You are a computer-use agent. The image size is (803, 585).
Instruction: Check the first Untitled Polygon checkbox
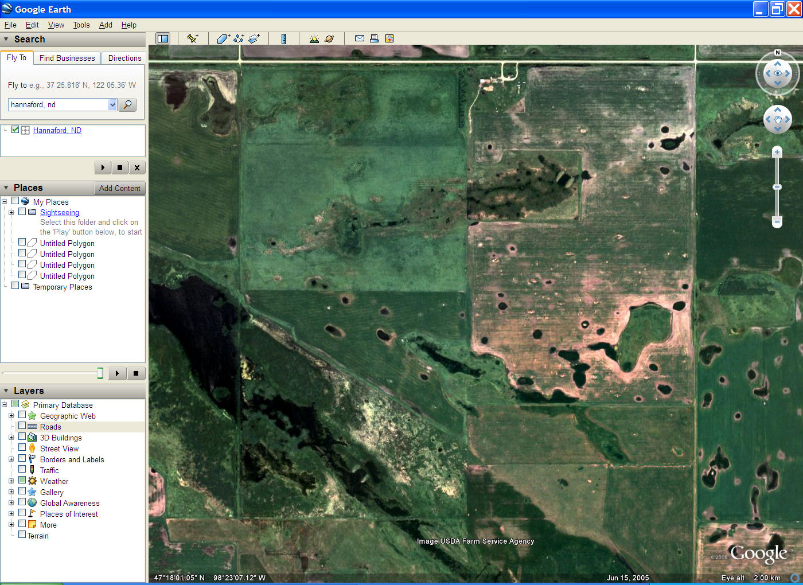tap(22, 242)
